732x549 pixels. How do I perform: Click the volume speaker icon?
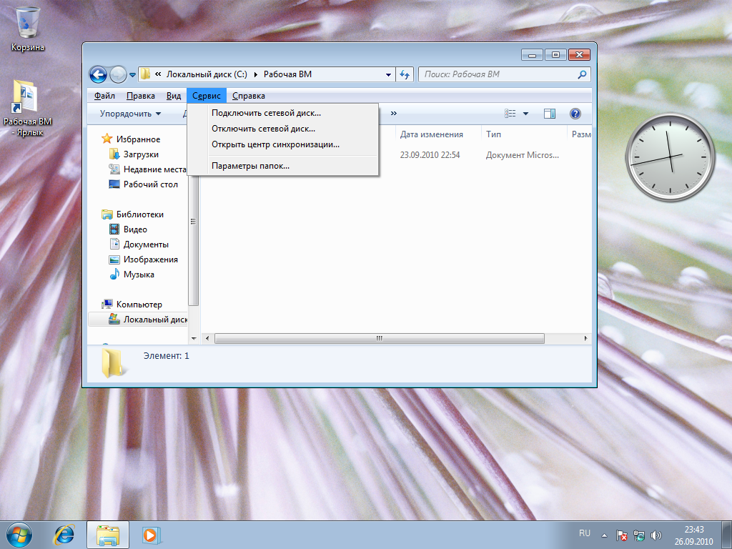pyautogui.click(x=656, y=535)
